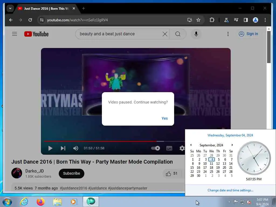Open the Extensions puzzle icon
The image size is (276, 207).
click(x=212, y=20)
